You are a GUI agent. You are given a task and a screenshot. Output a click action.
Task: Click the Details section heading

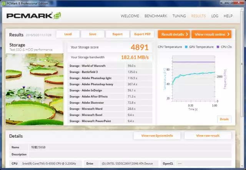tap(16, 136)
